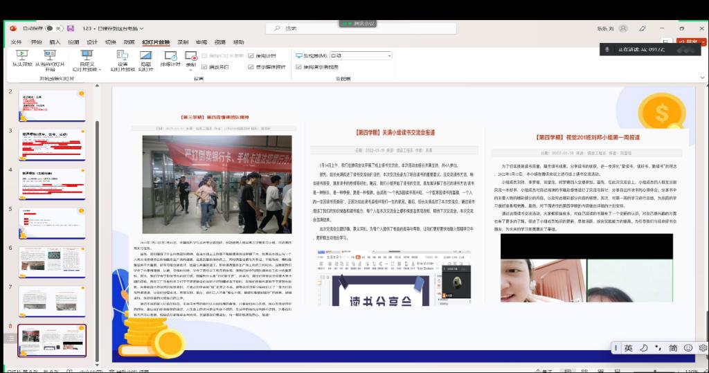Open the Design (设计) ribbon tab
709x373 pixels.
92,42
